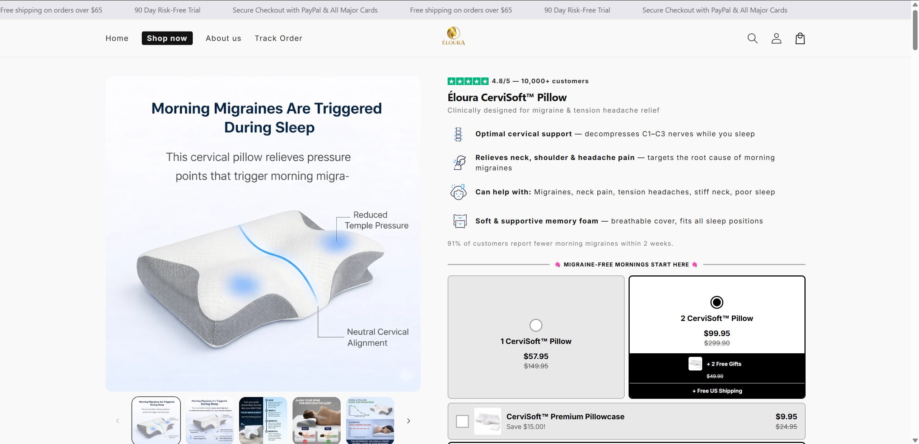Click the Éloura CerviSoft Pillow title

click(507, 98)
